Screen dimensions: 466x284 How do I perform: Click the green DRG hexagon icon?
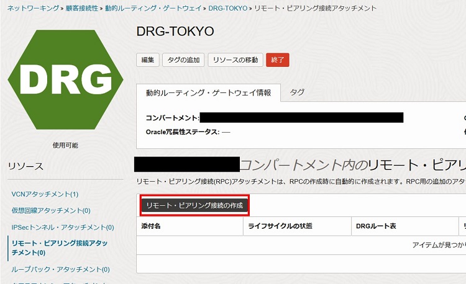(x=61, y=79)
